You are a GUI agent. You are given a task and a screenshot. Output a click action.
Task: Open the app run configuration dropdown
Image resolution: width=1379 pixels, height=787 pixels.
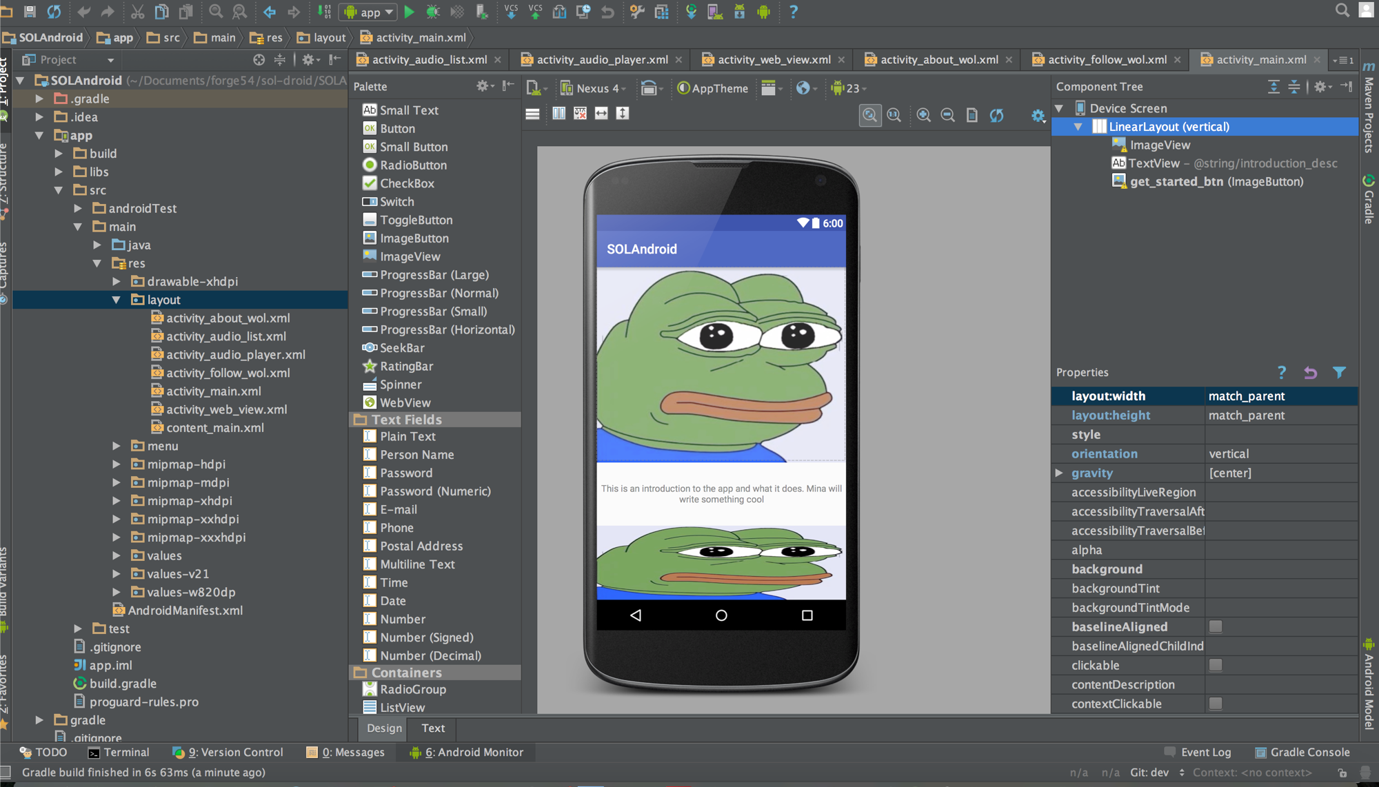369,12
